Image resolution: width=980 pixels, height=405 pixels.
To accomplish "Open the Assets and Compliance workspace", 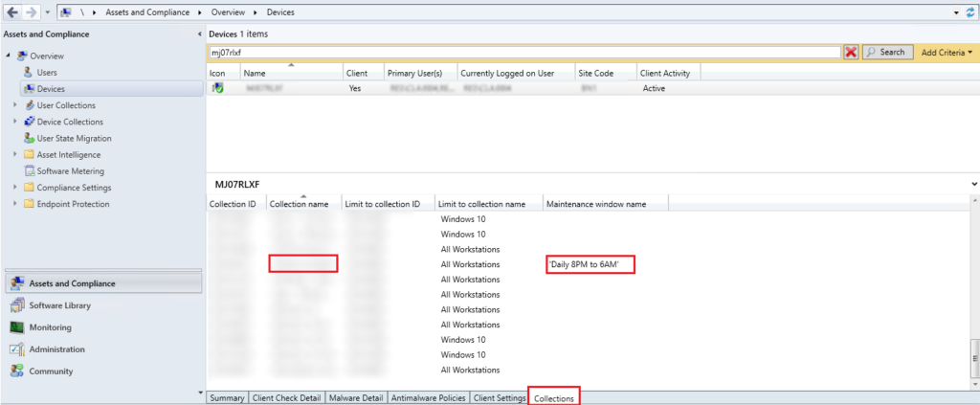I will tap(75, 283).
